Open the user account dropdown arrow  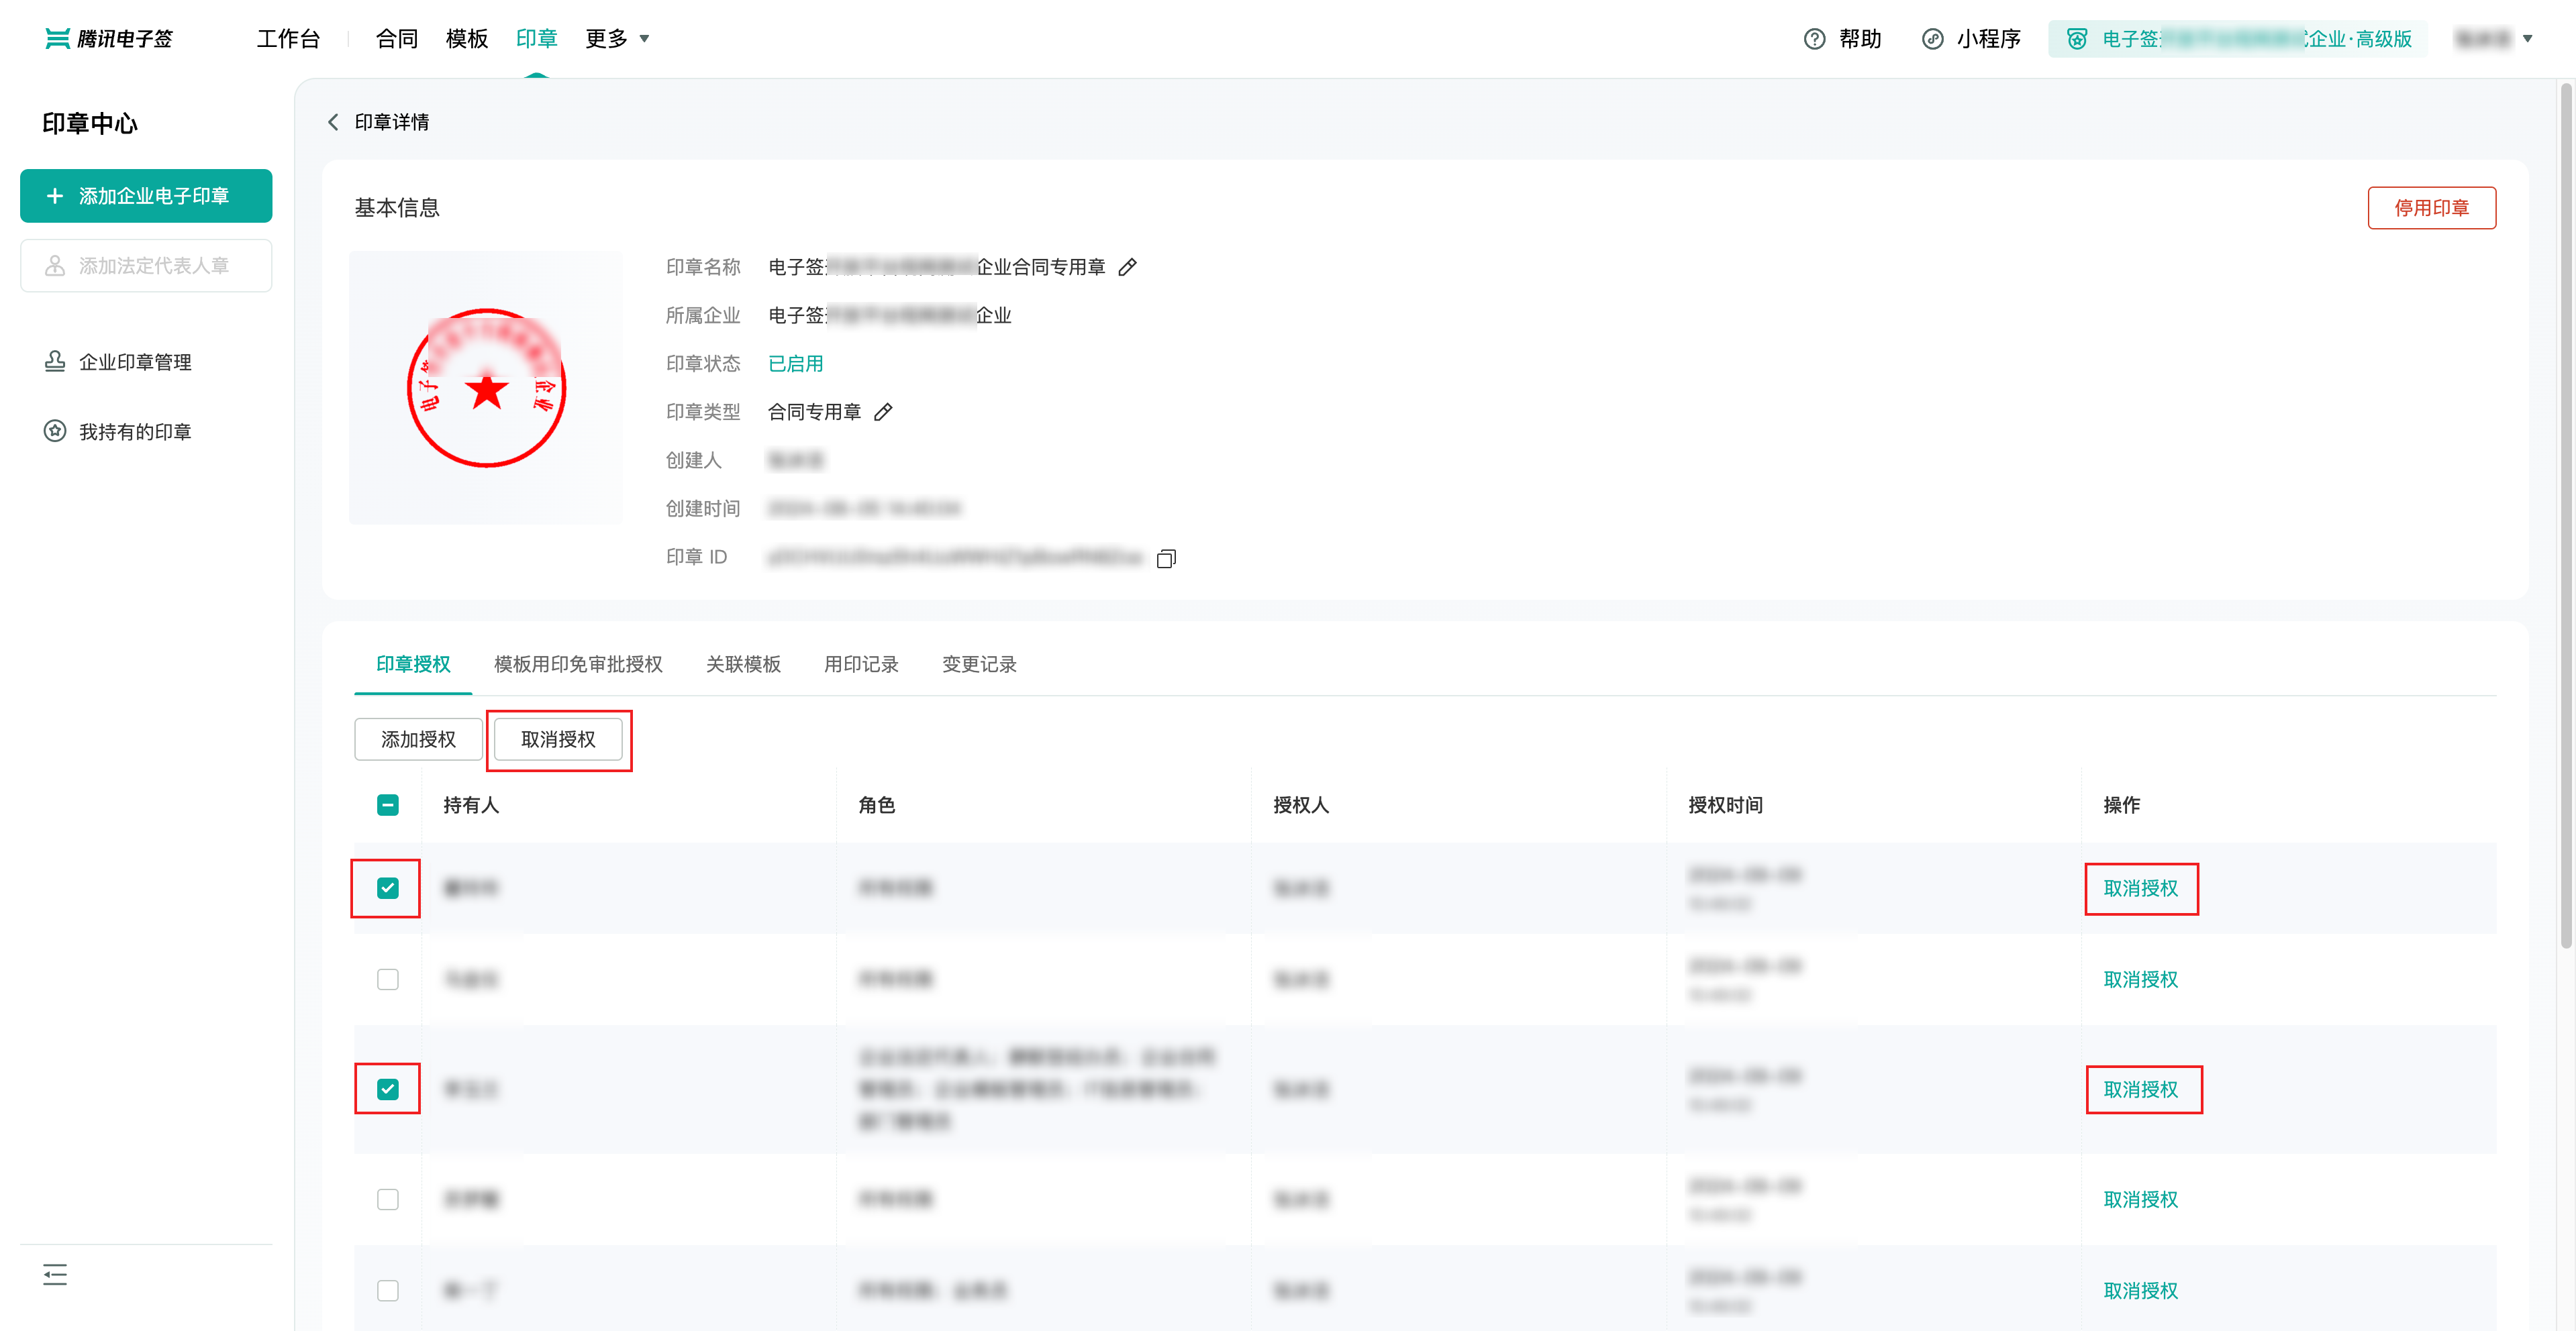point(2527,39)
